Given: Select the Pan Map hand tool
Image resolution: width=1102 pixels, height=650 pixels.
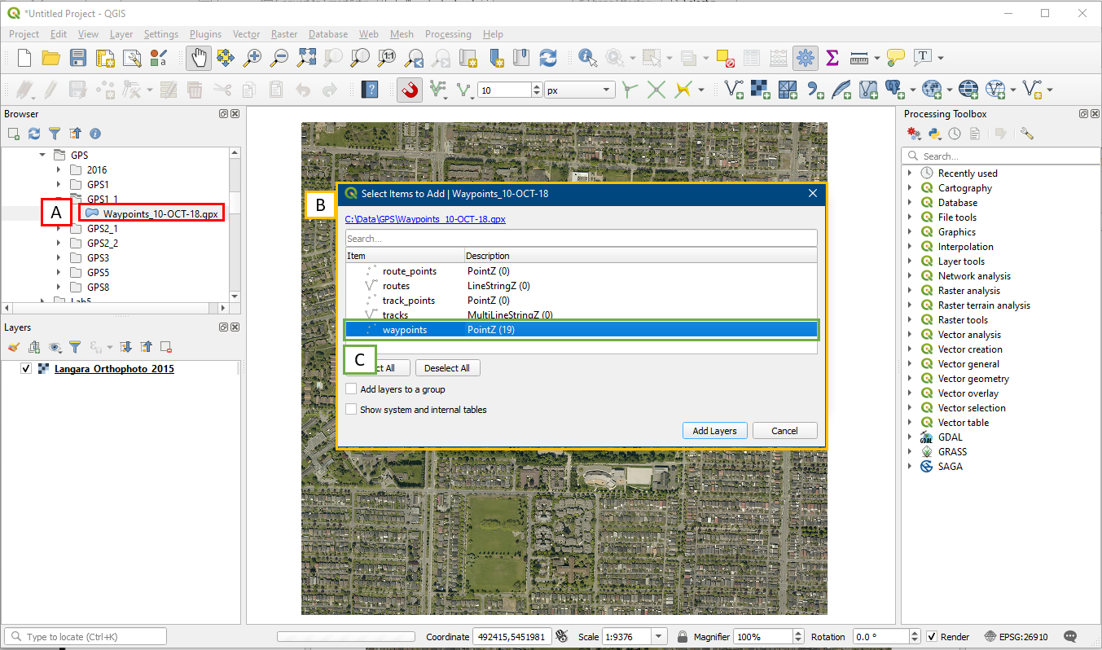Looking at the screenshot, I should tap(198, 58).
